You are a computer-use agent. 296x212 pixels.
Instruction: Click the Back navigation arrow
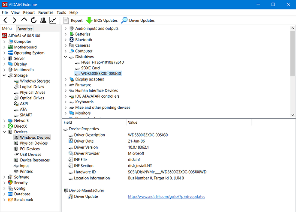point(5,20)
